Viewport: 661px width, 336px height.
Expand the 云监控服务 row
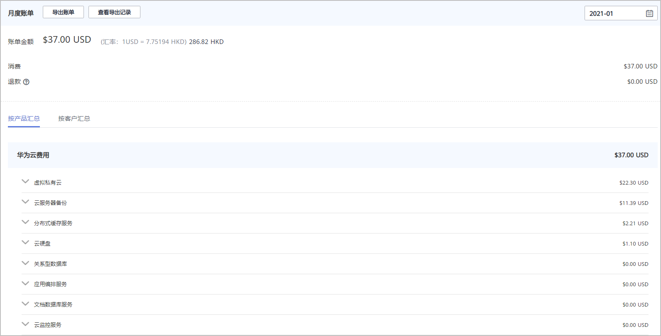(25, 324)
